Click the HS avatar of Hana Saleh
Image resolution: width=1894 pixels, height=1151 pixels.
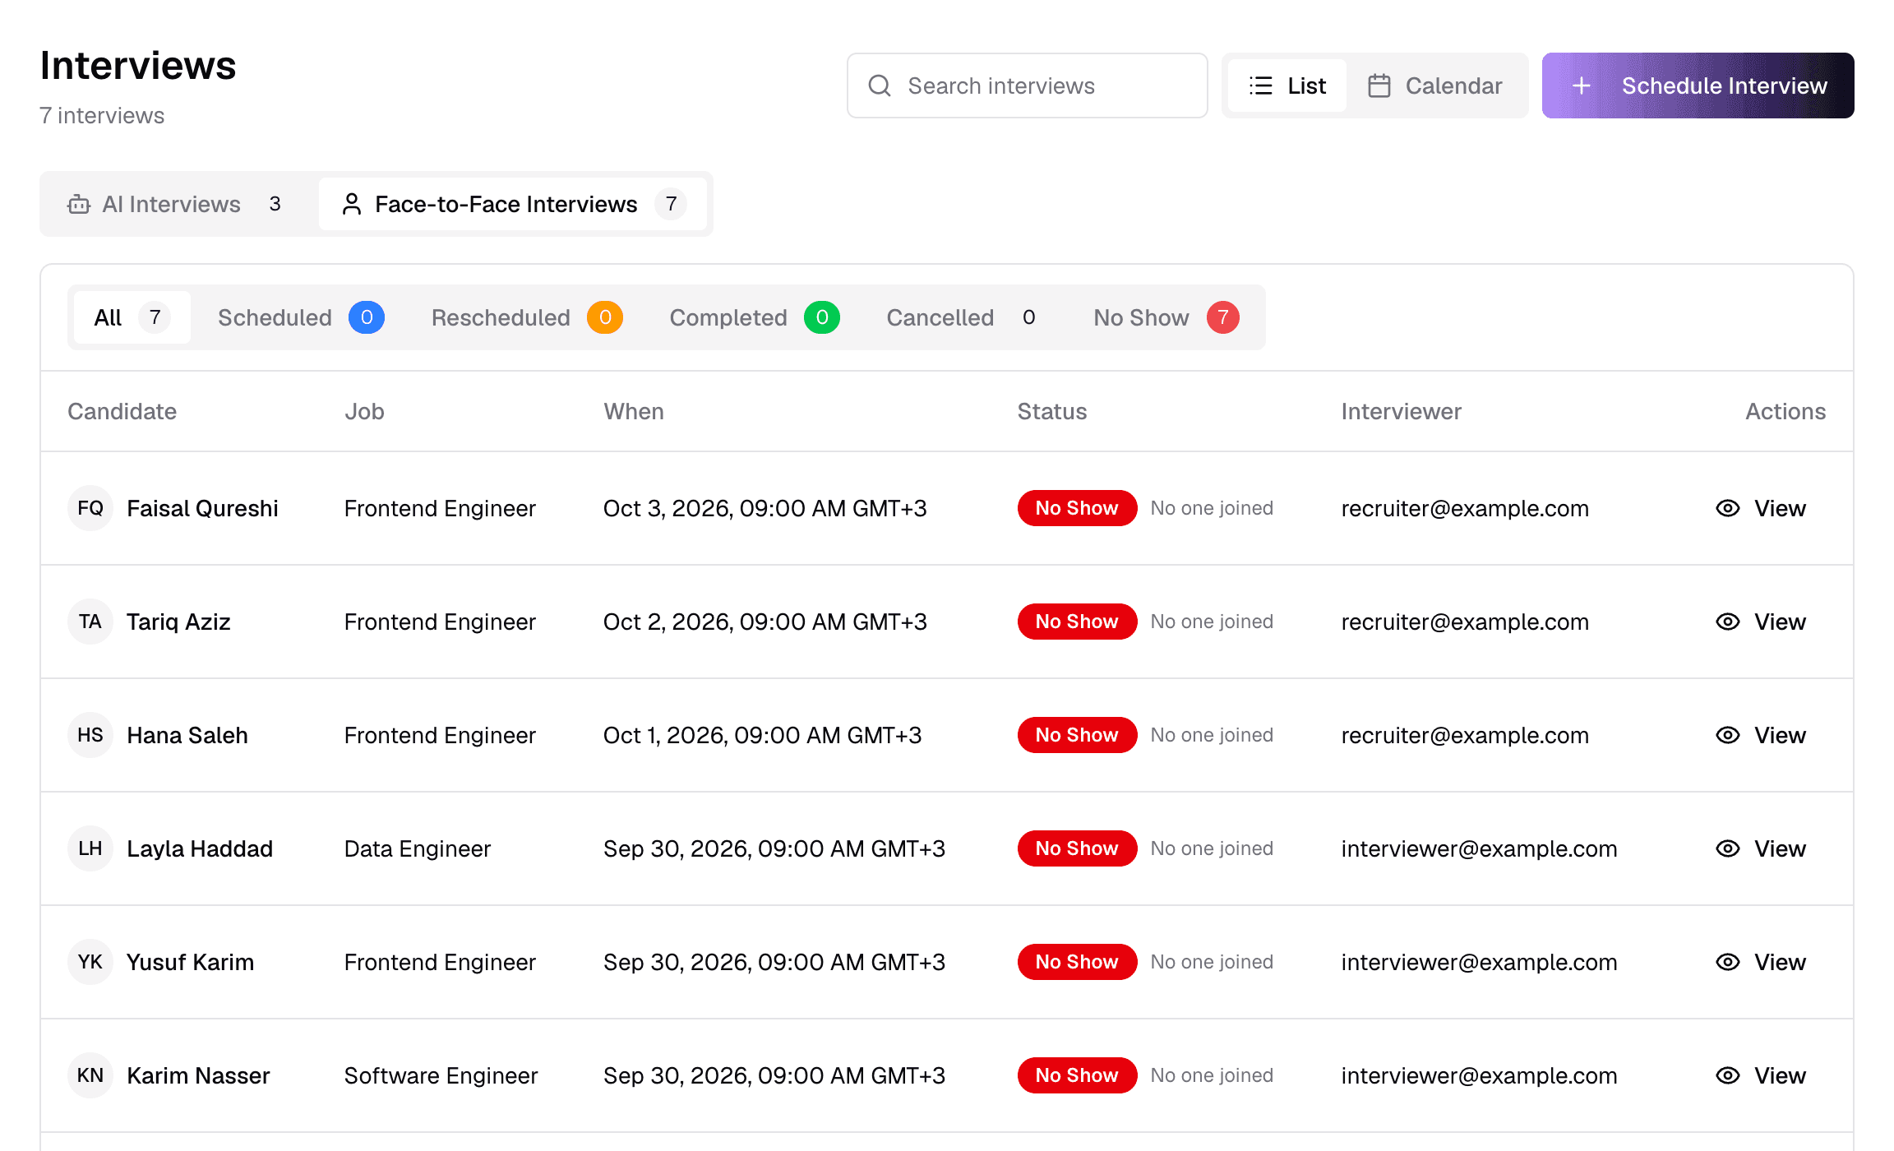90,735
